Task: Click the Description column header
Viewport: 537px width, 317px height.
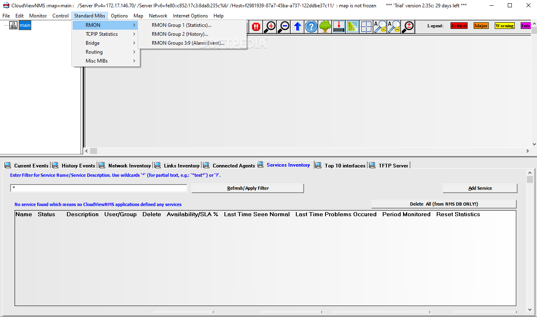Action: [82, 214]
